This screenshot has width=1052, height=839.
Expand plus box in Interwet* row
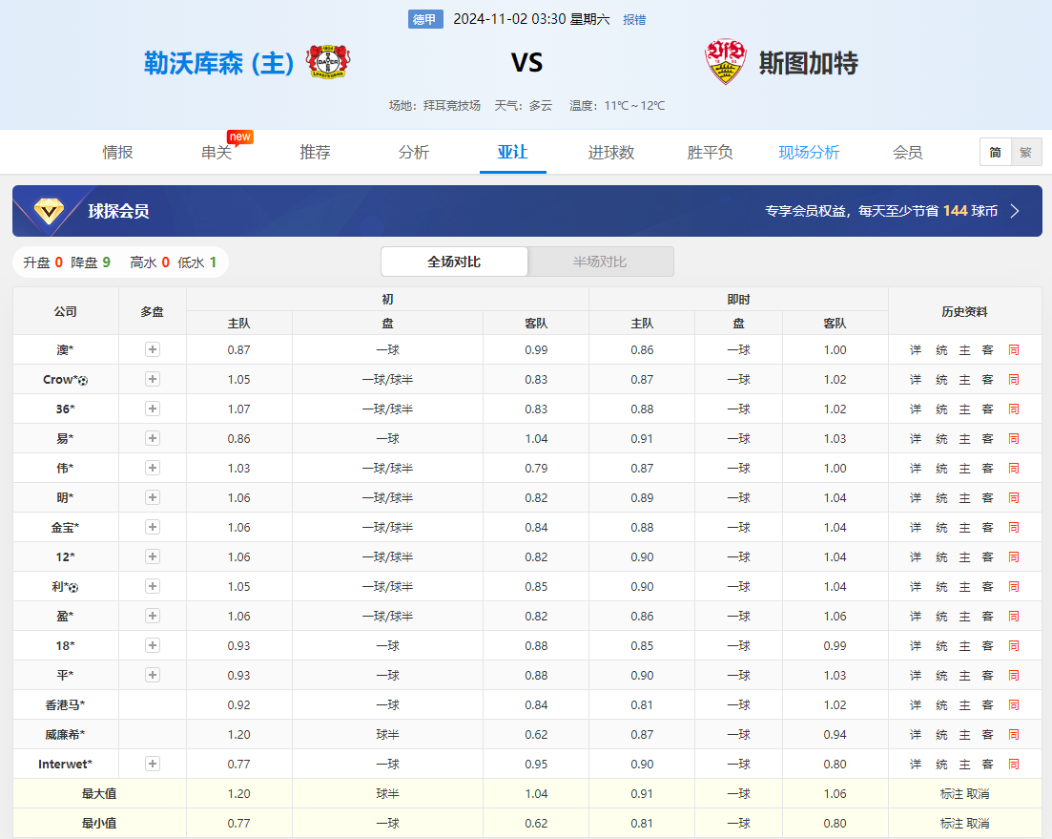[x=153, y=765]
